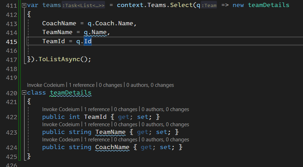This screenshot has width=303, height=167.
Task: Collapse the var teams code block
Action: [x=24, y=5]
